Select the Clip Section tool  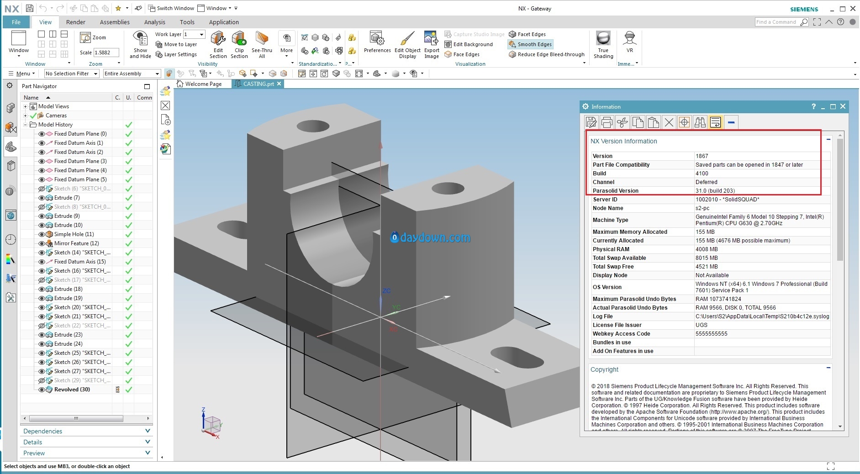(239, 45)
